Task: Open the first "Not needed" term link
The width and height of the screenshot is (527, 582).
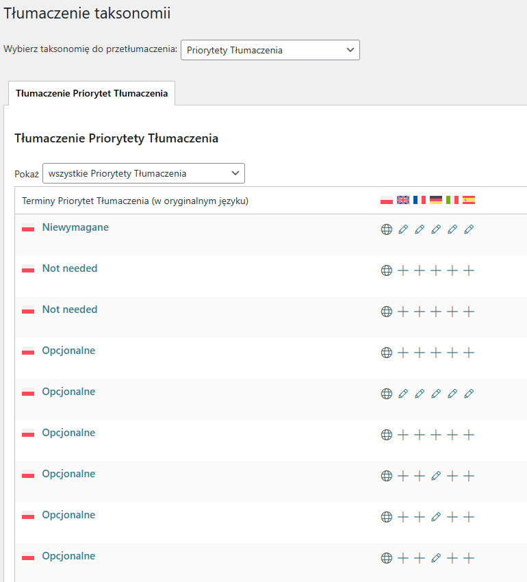Action: coord(70,268)
